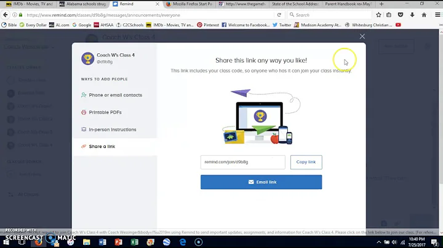Open File Explorer from taskbar

[87, 242]
